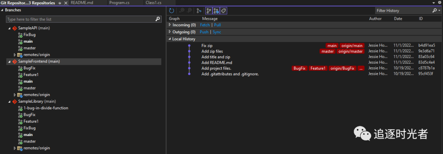Screen dimensions: 443x154
Task: Click folder icon of SampleAPI remotes/origin
Action: pyautogui.click(x=20, y=55)
